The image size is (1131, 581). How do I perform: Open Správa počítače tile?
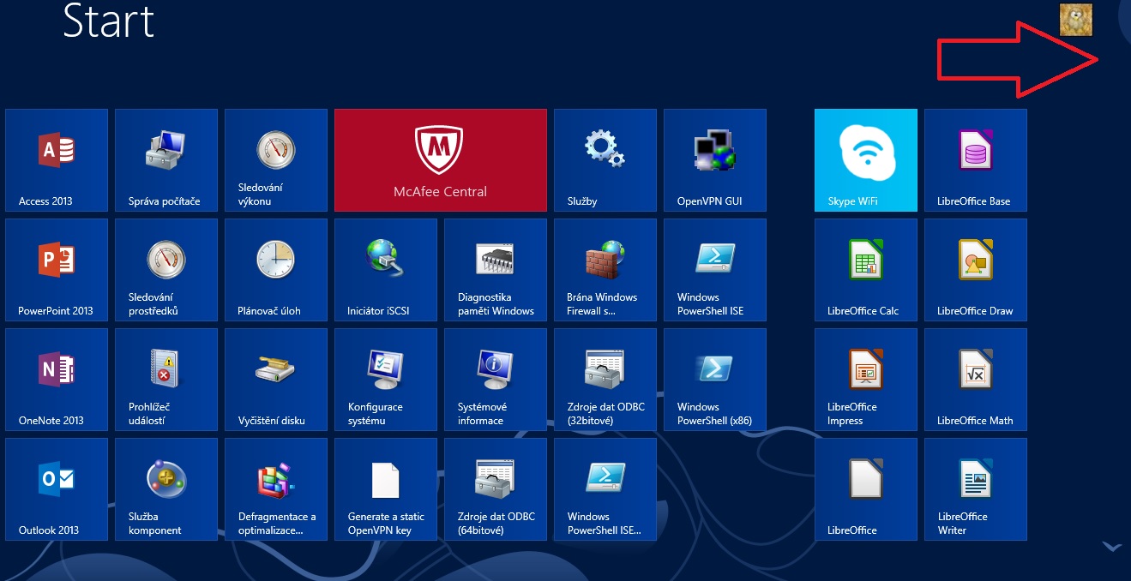166,160
